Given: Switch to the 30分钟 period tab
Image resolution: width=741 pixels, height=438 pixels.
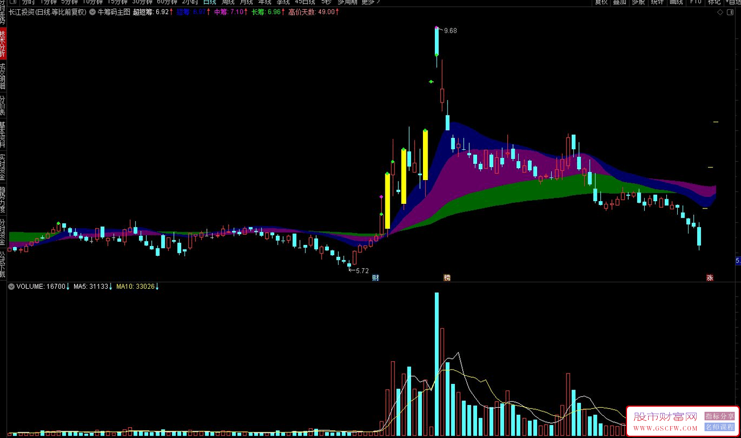Looking at the screenshot, I should (142, 2).
